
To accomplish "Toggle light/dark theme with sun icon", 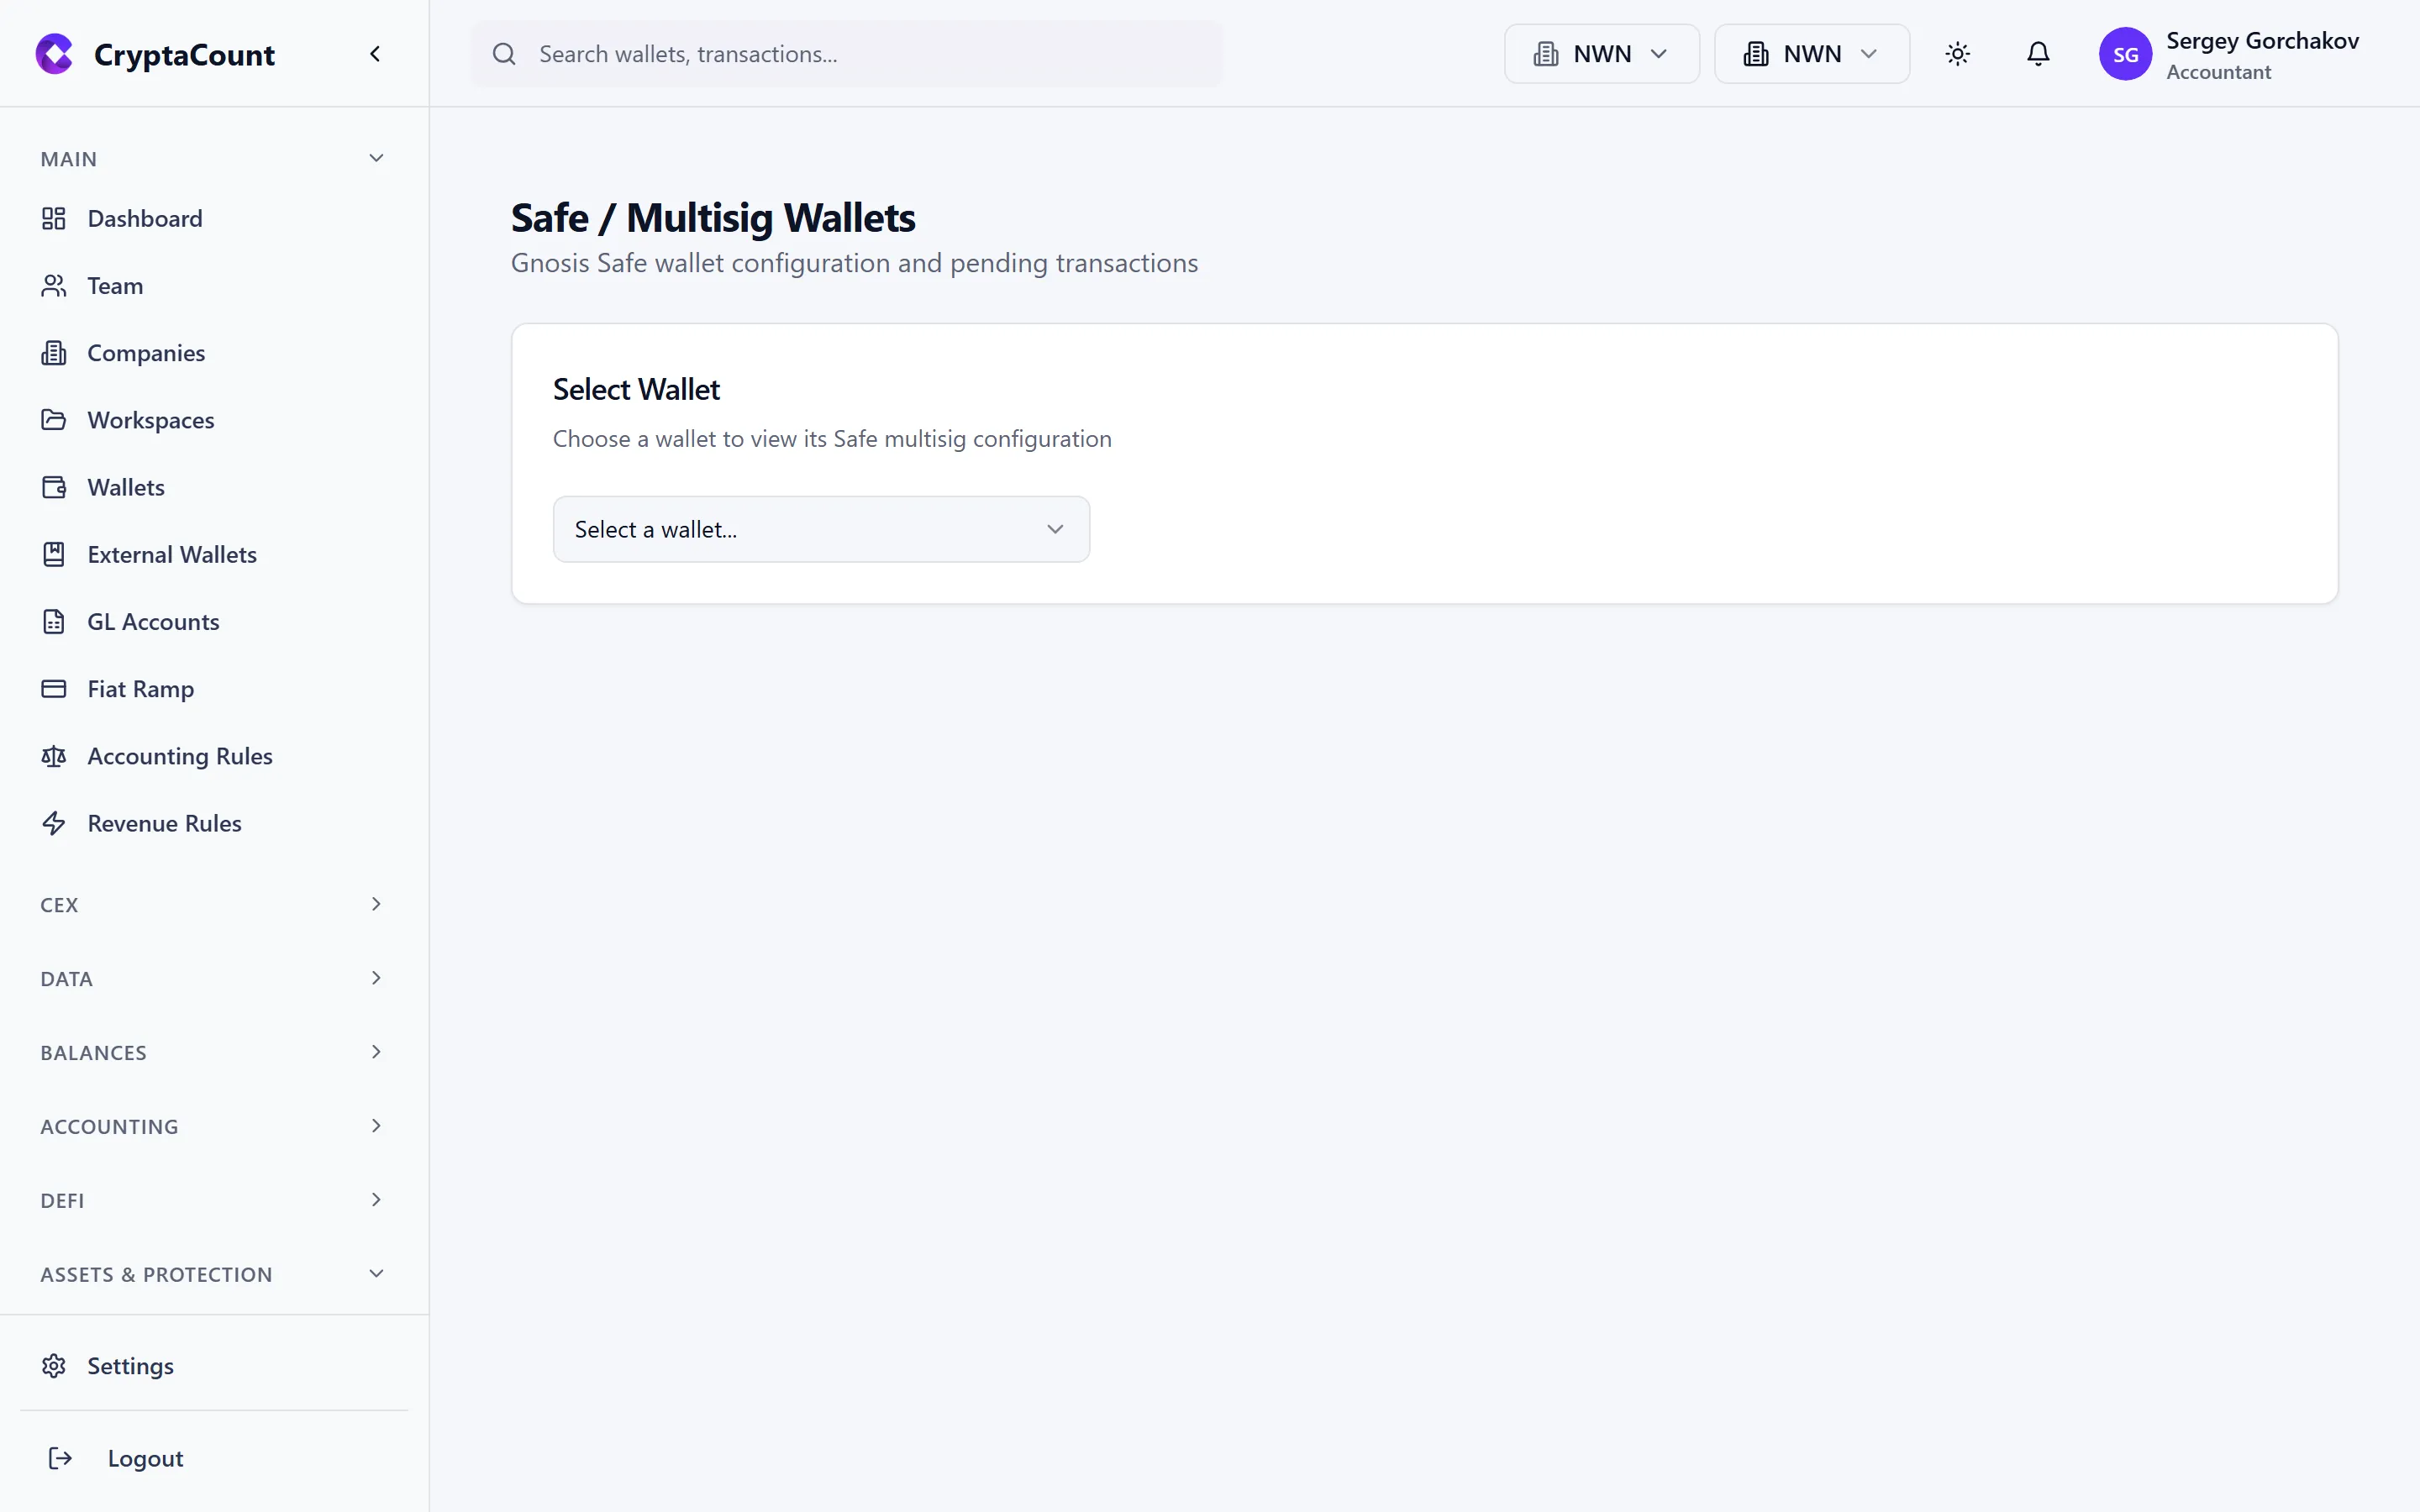I will click(x=1957, y=54).
